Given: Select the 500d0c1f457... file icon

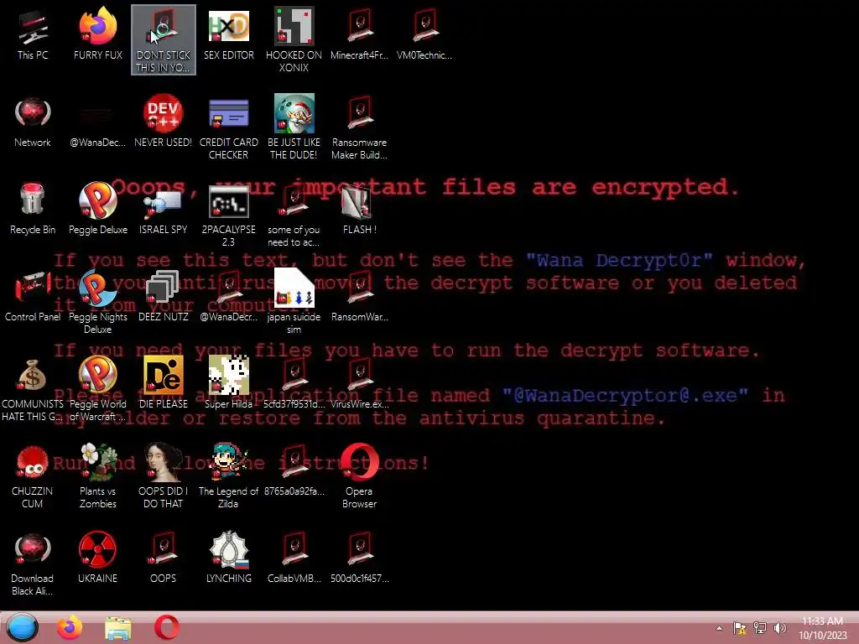Looking at the screenshot, I should point(359,558).
